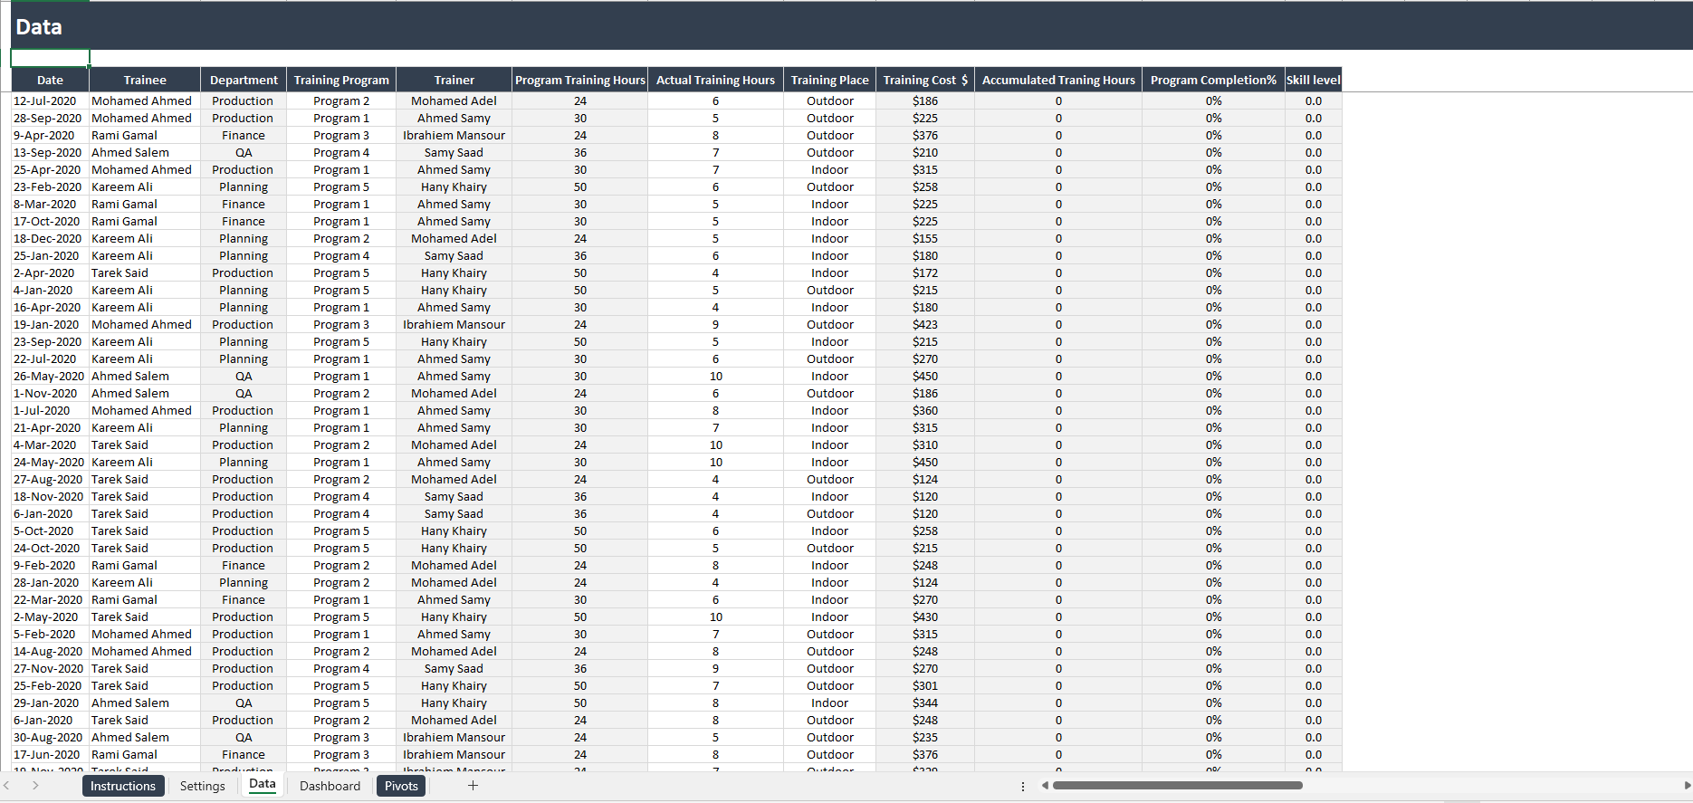Select cost cell $423
This screenshot has height=803, width=1693.
pos(925,325)
